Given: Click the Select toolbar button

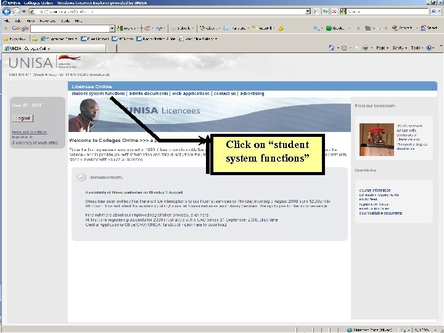Looking at the screenshot, I should click(x=429, y=28).
